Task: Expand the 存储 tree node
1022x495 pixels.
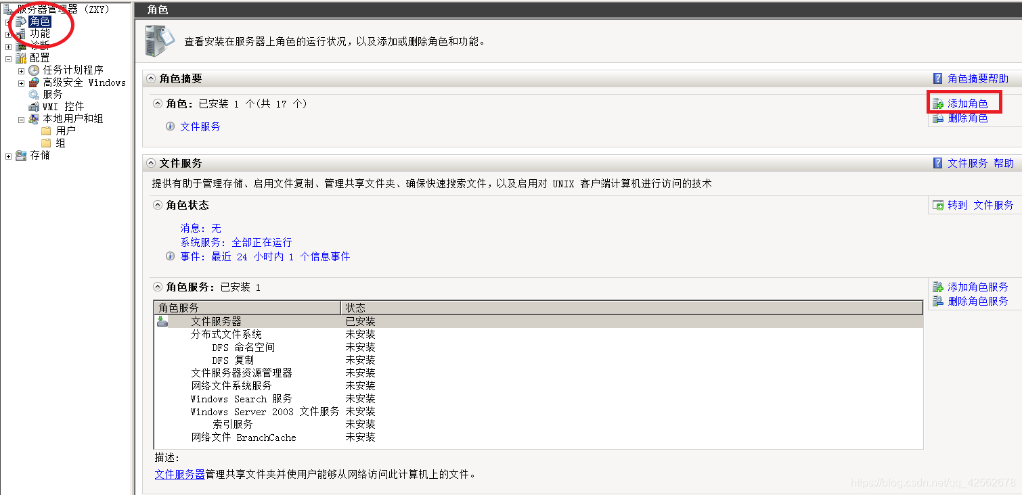Action: point(8,156)
